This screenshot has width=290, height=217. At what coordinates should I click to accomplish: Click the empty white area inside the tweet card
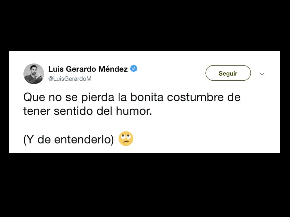204,133
